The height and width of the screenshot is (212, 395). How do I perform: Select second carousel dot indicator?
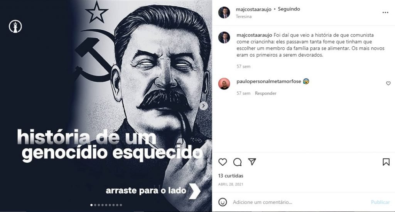coord(95,205)
